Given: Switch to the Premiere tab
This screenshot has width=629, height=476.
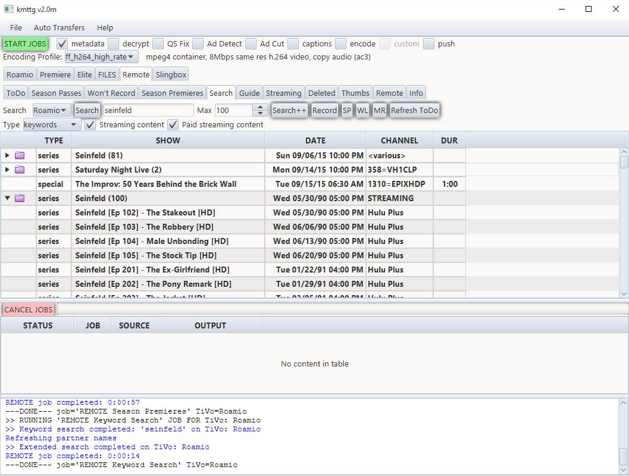Looking at the screenshot, I should [x=55, y=74].
